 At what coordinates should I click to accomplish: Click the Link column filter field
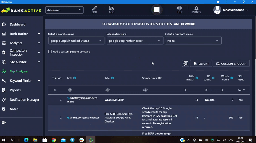pyautogui.click(x=83, y=90)
